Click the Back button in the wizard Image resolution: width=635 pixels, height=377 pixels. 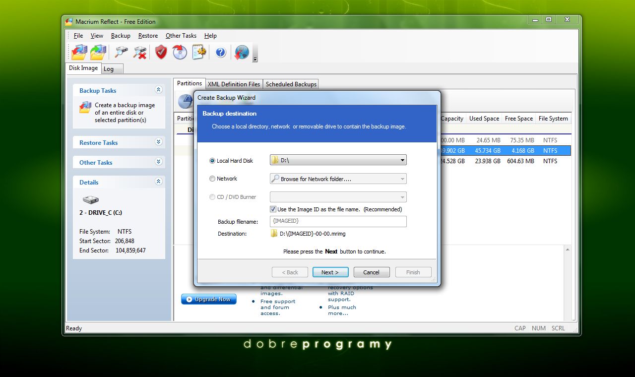pos(290,272)
